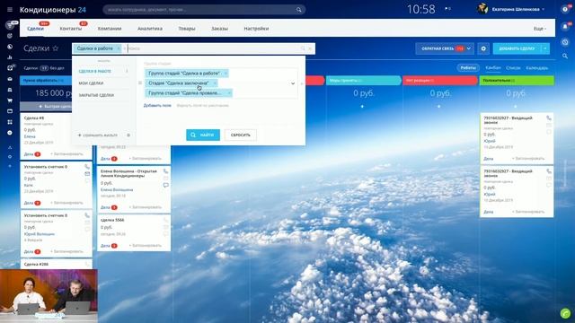Screen dimensions: 575x323
Task: Click the drag handle of stage group field
Action: 140,83
